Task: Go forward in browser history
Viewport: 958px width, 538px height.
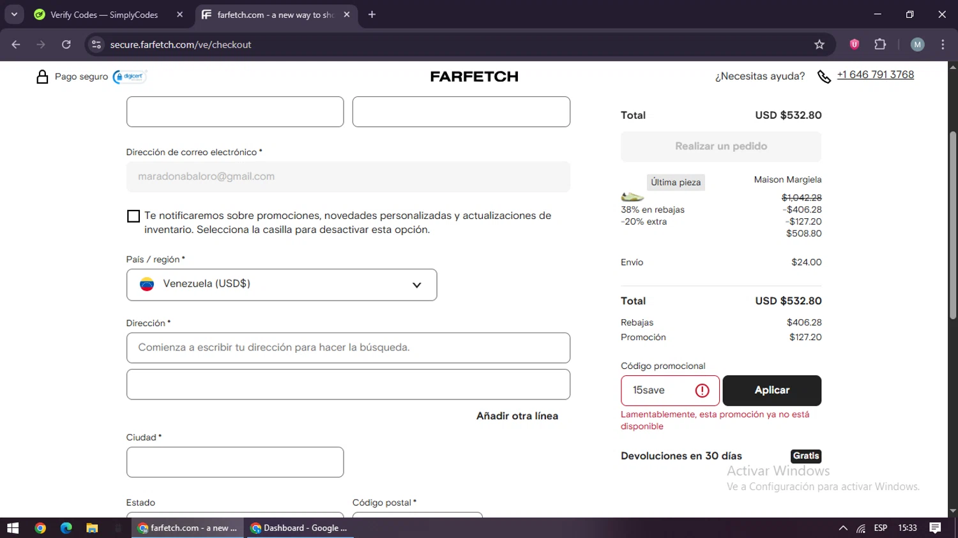Action: (41, 44)
